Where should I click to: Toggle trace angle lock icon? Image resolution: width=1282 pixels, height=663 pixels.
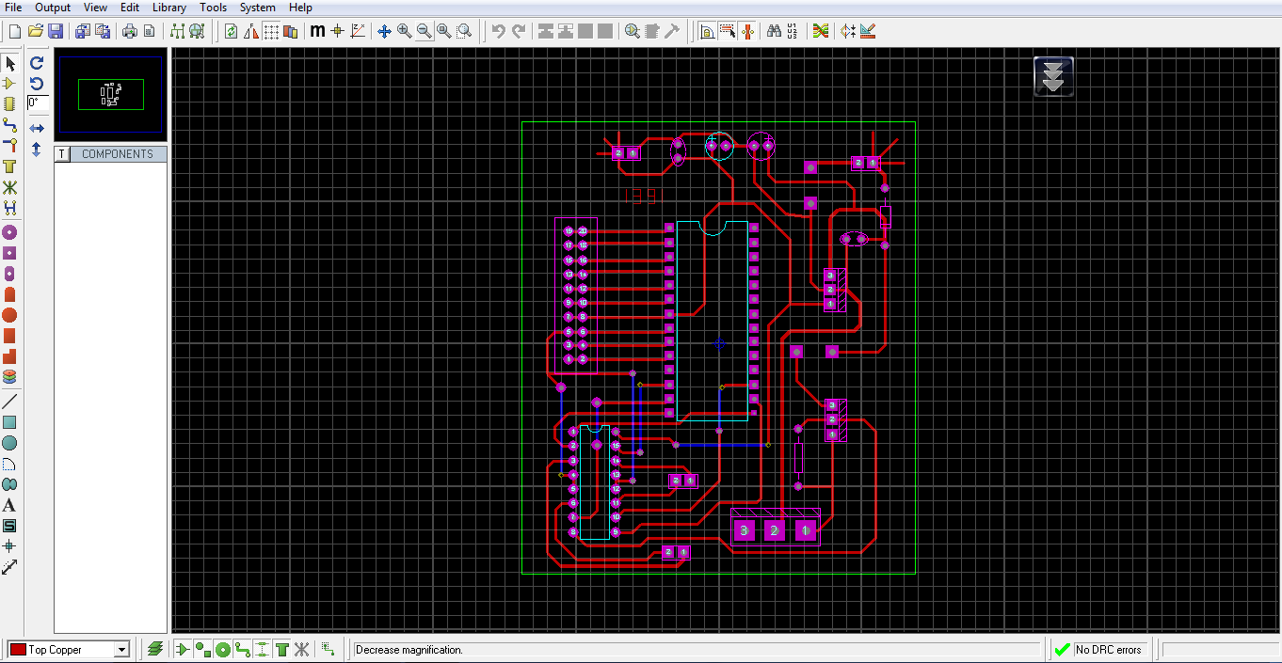click(707, 31)
